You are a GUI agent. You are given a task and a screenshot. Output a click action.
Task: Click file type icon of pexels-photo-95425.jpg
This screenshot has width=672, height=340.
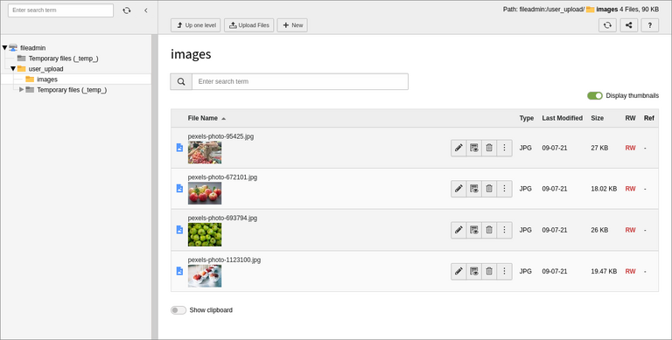tap(179, 148)
